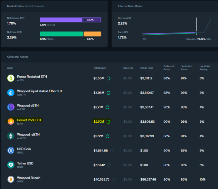Select the Wrapped Bitcoin asset name

28,178
